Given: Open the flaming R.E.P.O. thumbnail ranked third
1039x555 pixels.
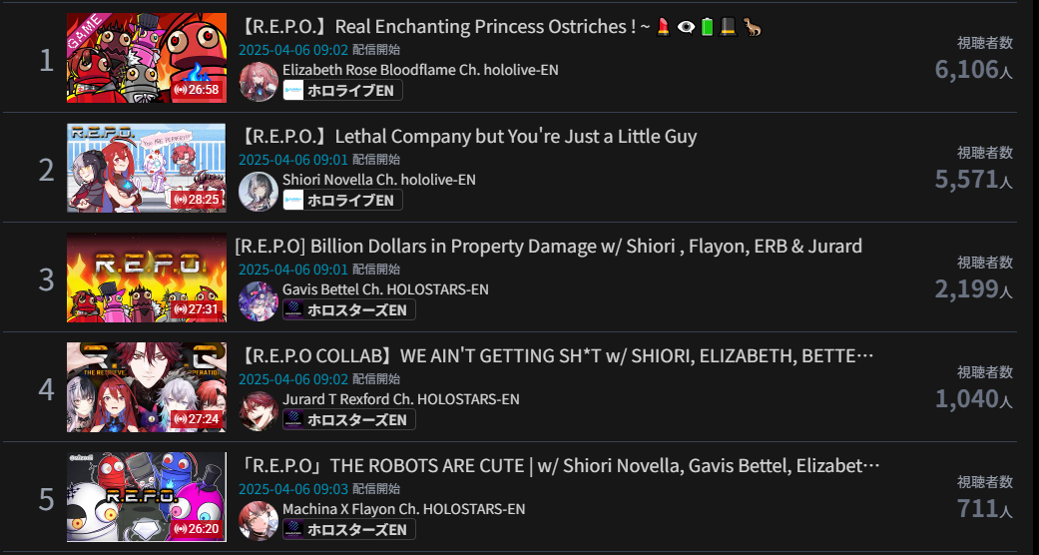Looking at the screenshot, I should tap(147, 277).
